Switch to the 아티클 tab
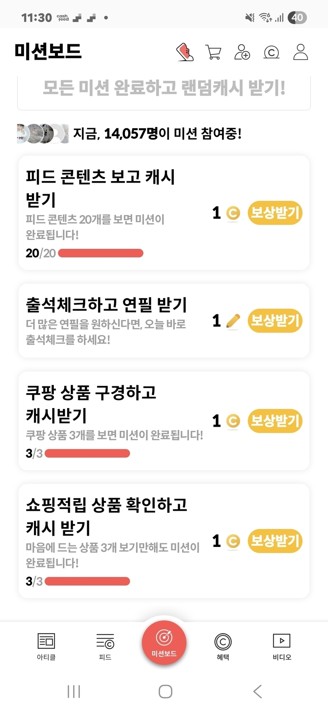 (x=46, y=646)
